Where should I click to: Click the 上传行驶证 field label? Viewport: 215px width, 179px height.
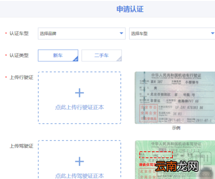point(22,78)
